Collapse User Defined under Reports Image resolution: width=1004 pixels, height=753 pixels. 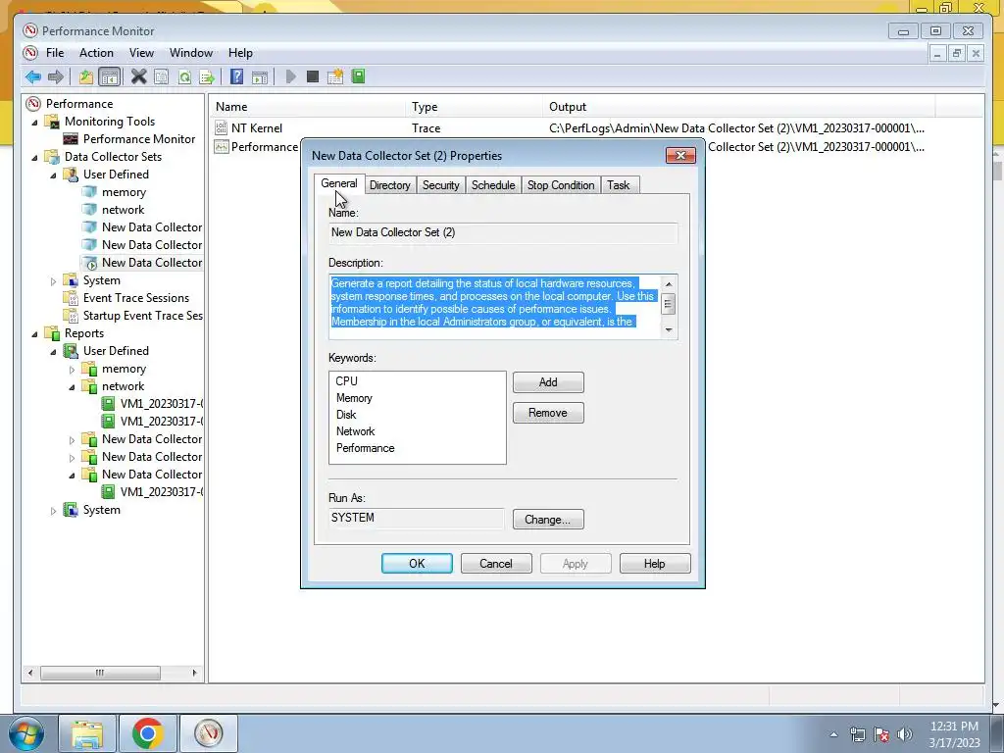tap(53, 352)
